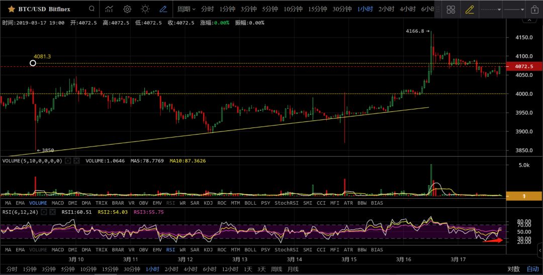This screenshot has height=275, width=543.
Task: Open chart settings gear icon
Action: [127, 9]
